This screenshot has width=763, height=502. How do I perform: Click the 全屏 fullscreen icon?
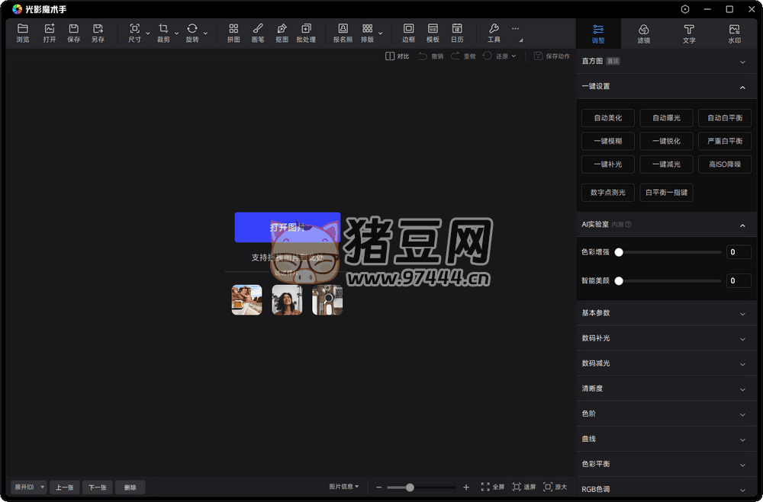tap(493, 487)
